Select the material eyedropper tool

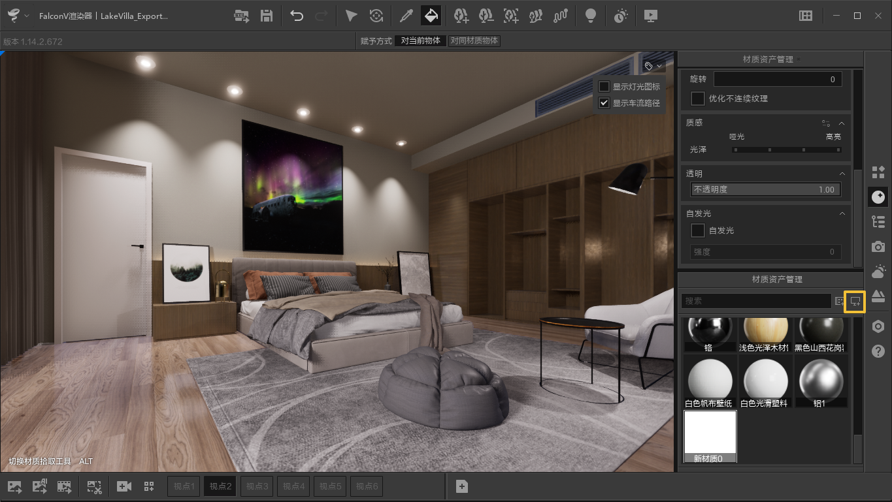406,16
